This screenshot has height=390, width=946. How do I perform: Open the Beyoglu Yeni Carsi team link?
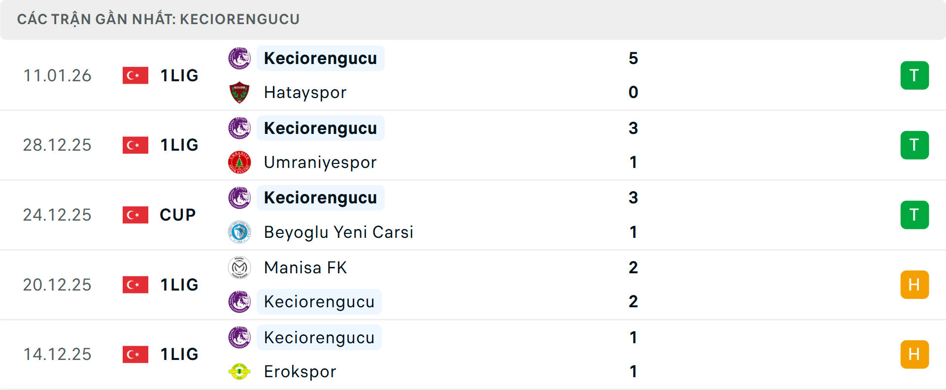338,232
